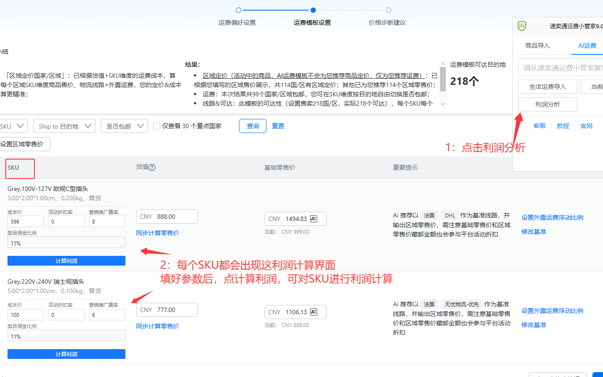The image size is (603, 377).
Task: Click the 货值 help question mark icon
Action: click(x=152, y=168)
